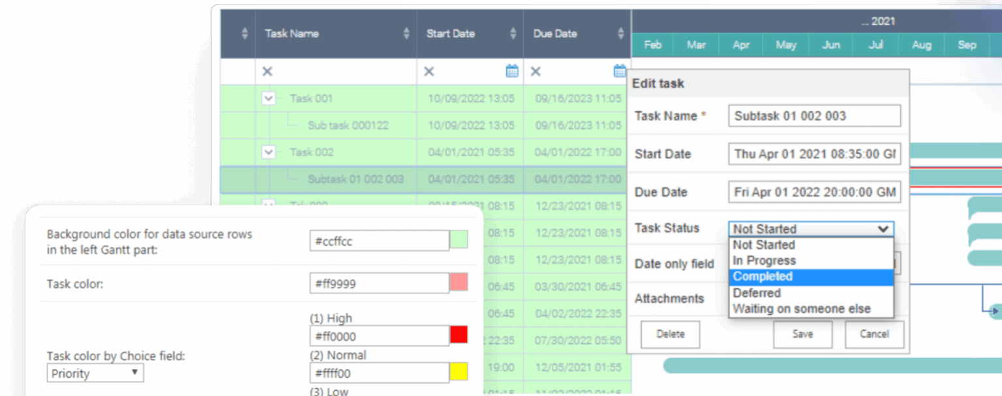1002x396 pixels.
Task: Click the Task Name field in Edit task
Action: (814, 115)
